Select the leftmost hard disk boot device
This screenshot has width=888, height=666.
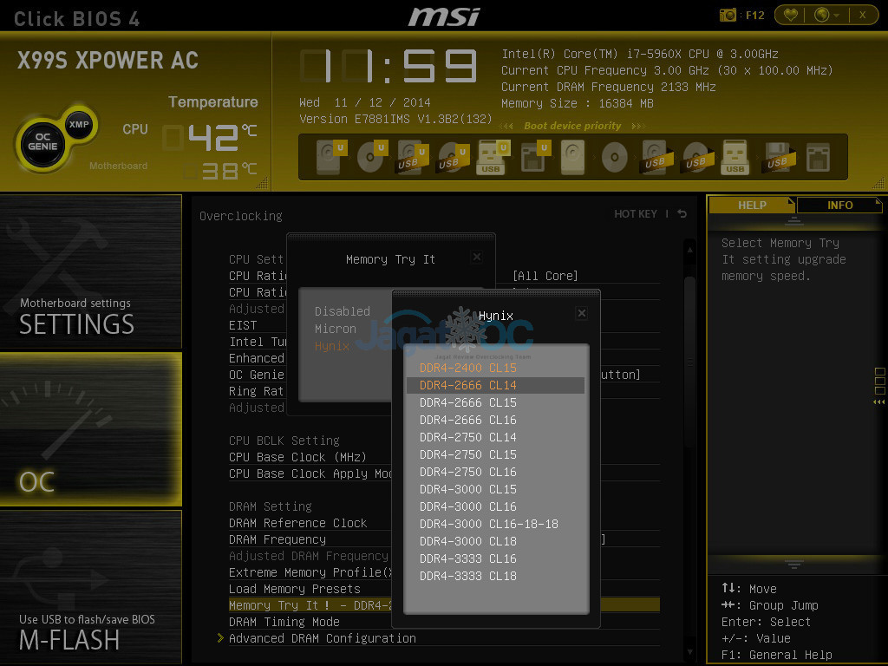pos(329,158)
